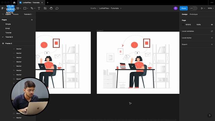
Task: Present the prototype with the play icon
Action: point(202,8)
